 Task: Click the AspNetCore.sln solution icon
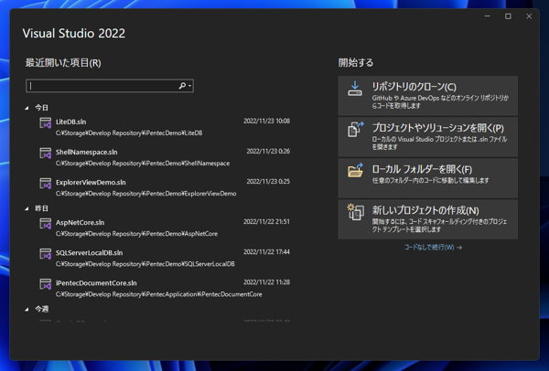pyautogui.click(x=46, y=224)
